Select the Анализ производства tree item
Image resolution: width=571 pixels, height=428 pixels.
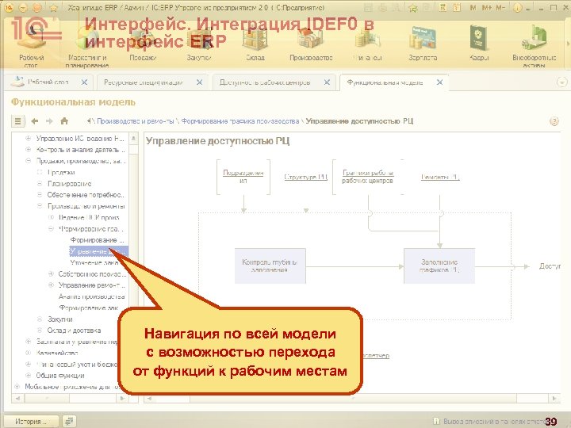click(91, 296)
